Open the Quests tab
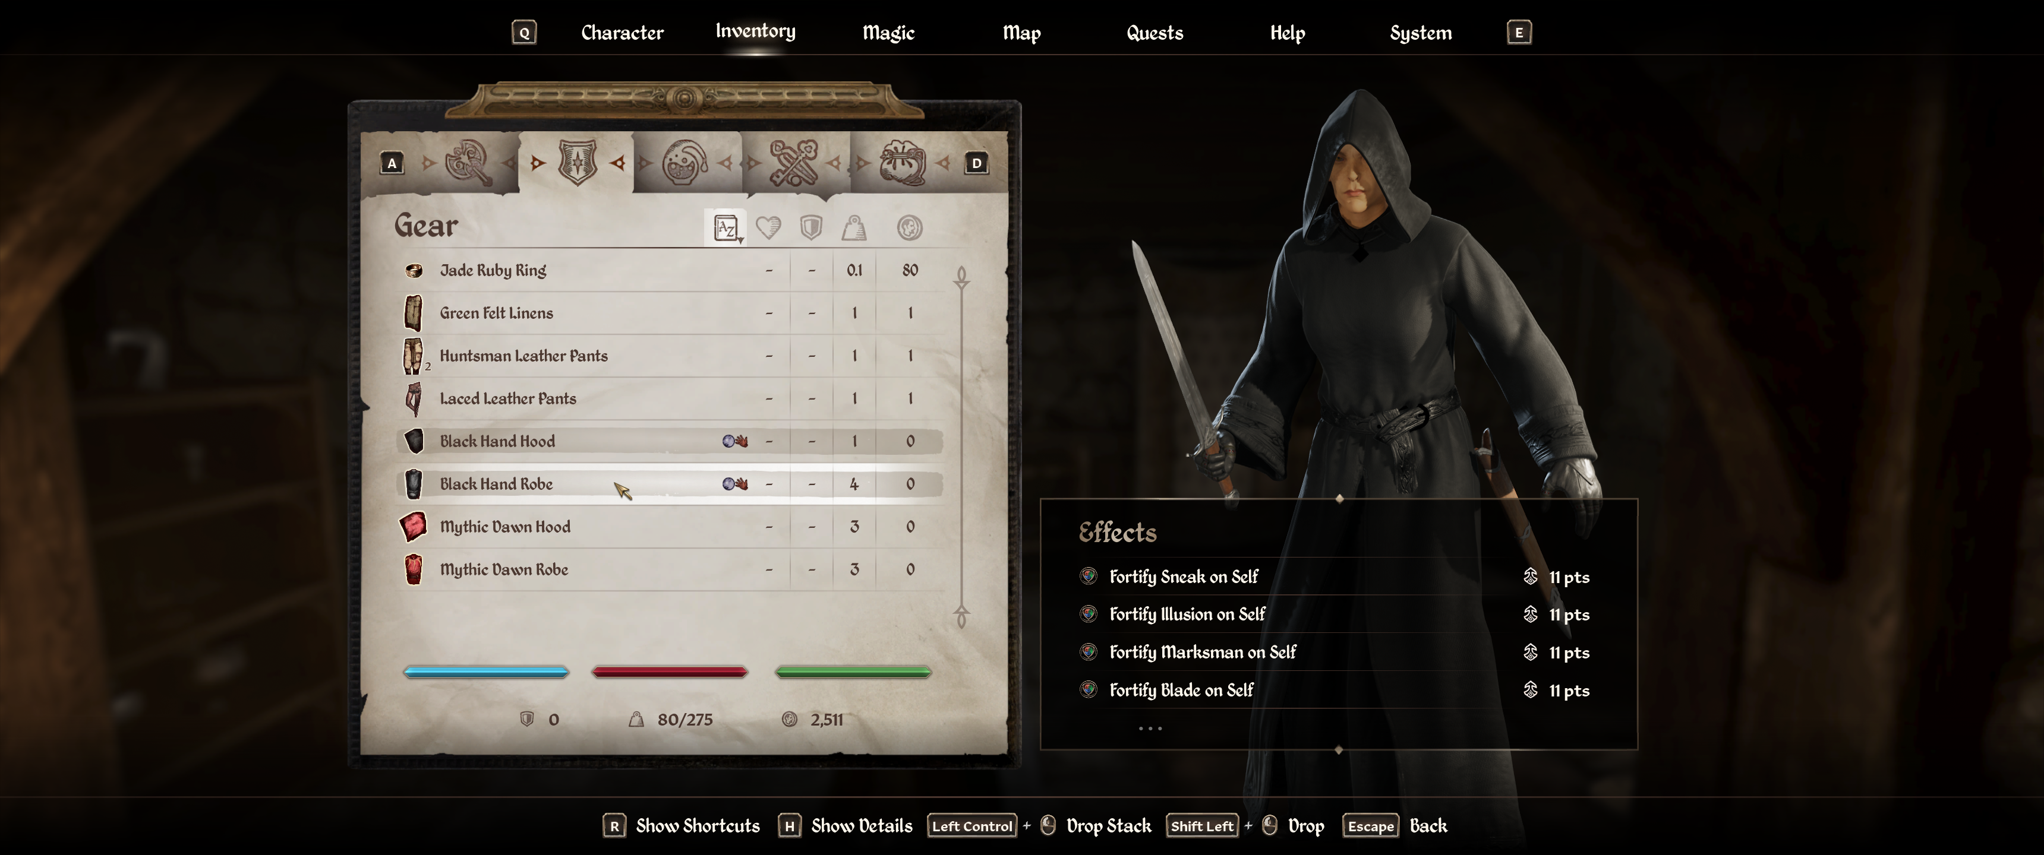 pos(1155,33)
